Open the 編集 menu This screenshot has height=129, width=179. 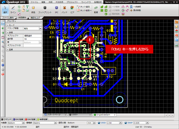click(x=43, y=2)
